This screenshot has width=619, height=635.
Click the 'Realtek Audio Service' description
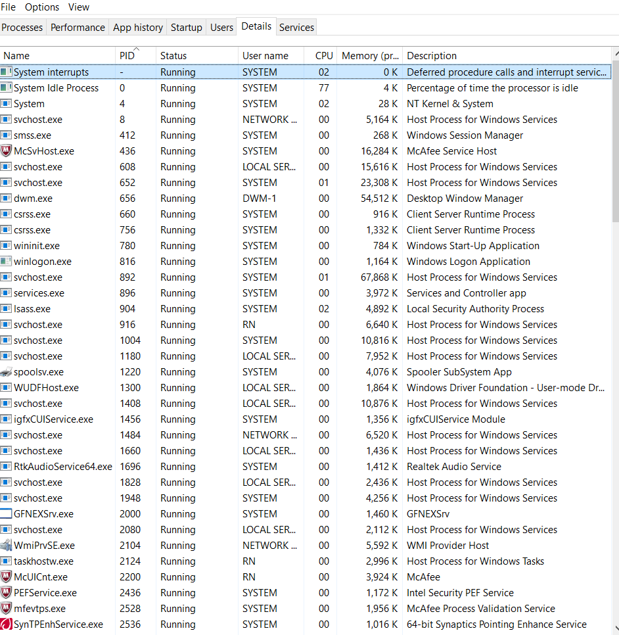tap(454, 467)
